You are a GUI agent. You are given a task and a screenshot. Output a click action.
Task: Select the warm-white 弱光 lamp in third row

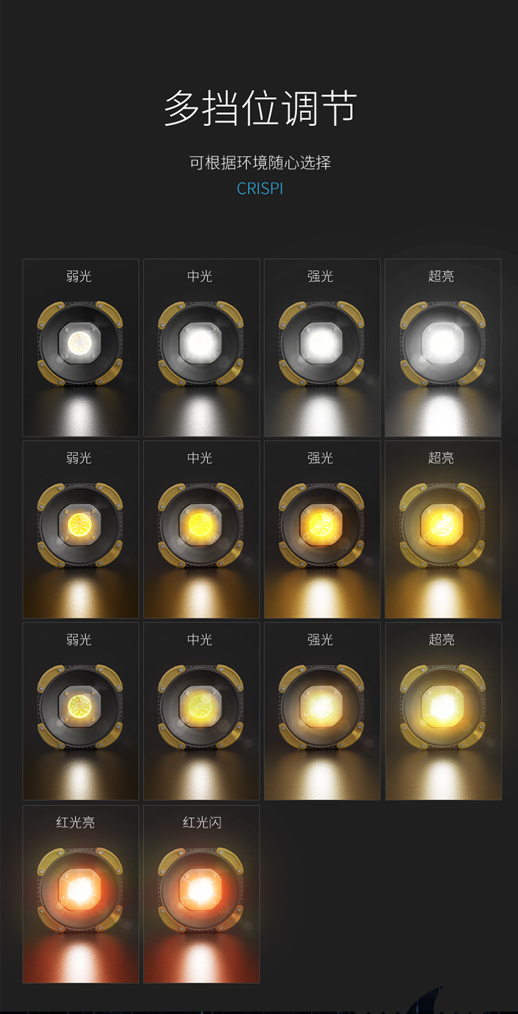pos(81,711)
